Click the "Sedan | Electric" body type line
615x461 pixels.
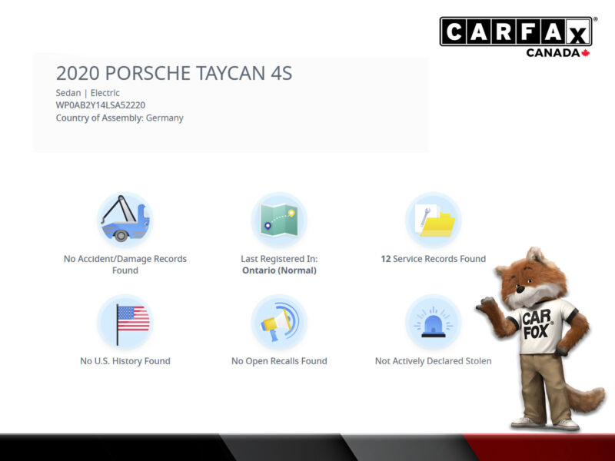(x=88, y=93)
